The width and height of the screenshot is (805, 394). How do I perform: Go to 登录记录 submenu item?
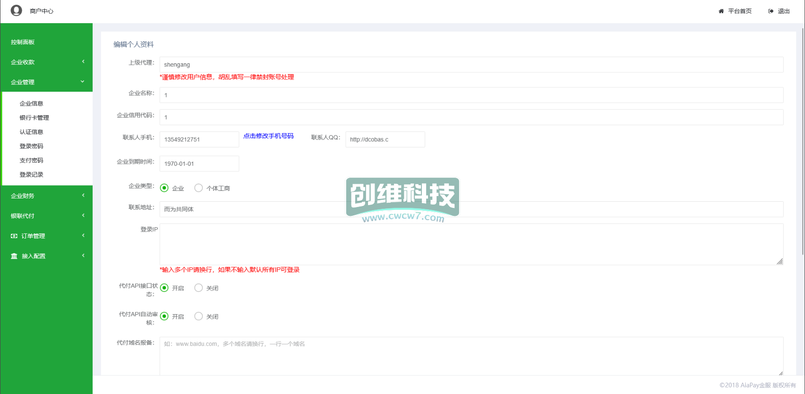pos(31,174)
